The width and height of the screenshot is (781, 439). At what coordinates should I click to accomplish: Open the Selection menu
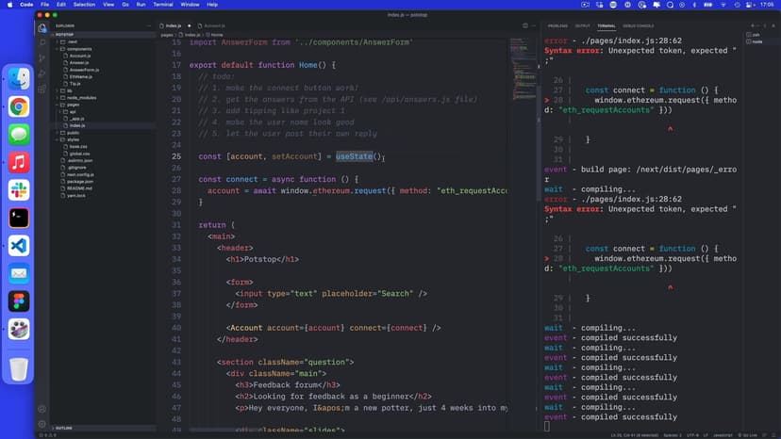[x=84, y=5]
